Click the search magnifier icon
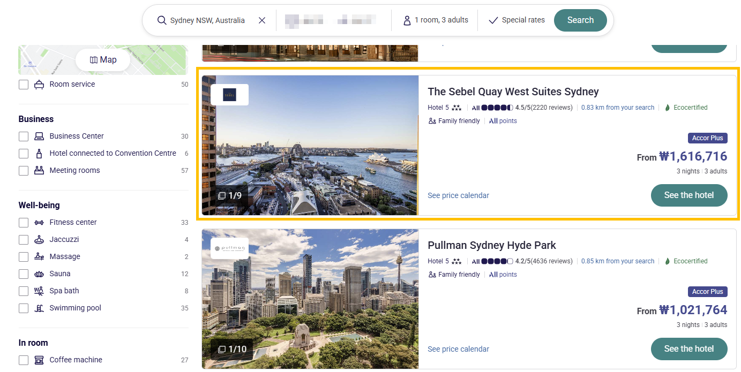This screenshot has width=741, height=372. (162, 20)
